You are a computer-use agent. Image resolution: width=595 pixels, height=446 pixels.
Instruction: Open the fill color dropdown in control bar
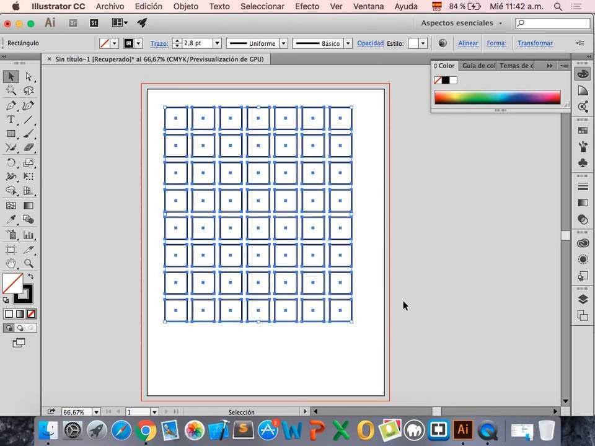[115, 43]
